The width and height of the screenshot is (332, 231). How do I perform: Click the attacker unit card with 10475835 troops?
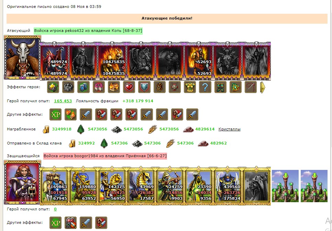pos(112,61)
